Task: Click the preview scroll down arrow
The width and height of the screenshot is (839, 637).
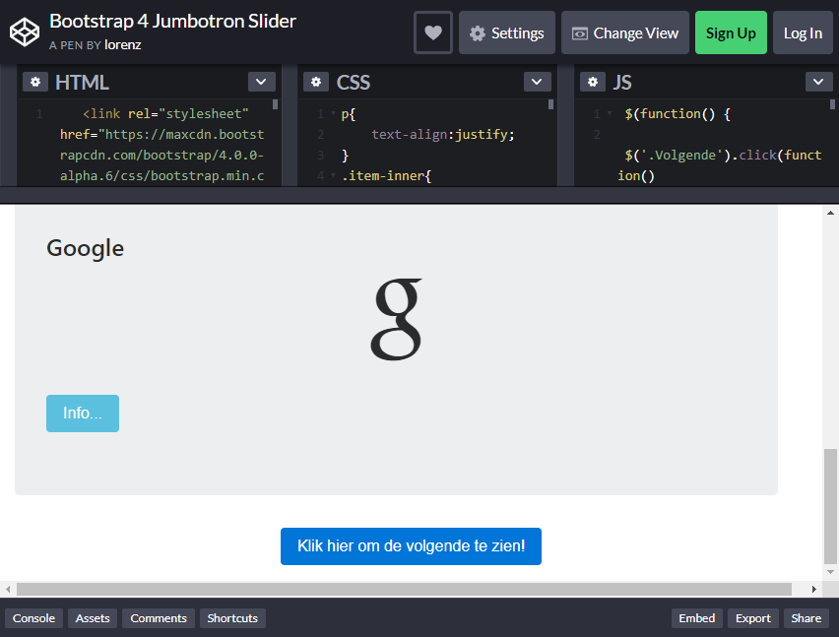Action: tap(830, 572)
